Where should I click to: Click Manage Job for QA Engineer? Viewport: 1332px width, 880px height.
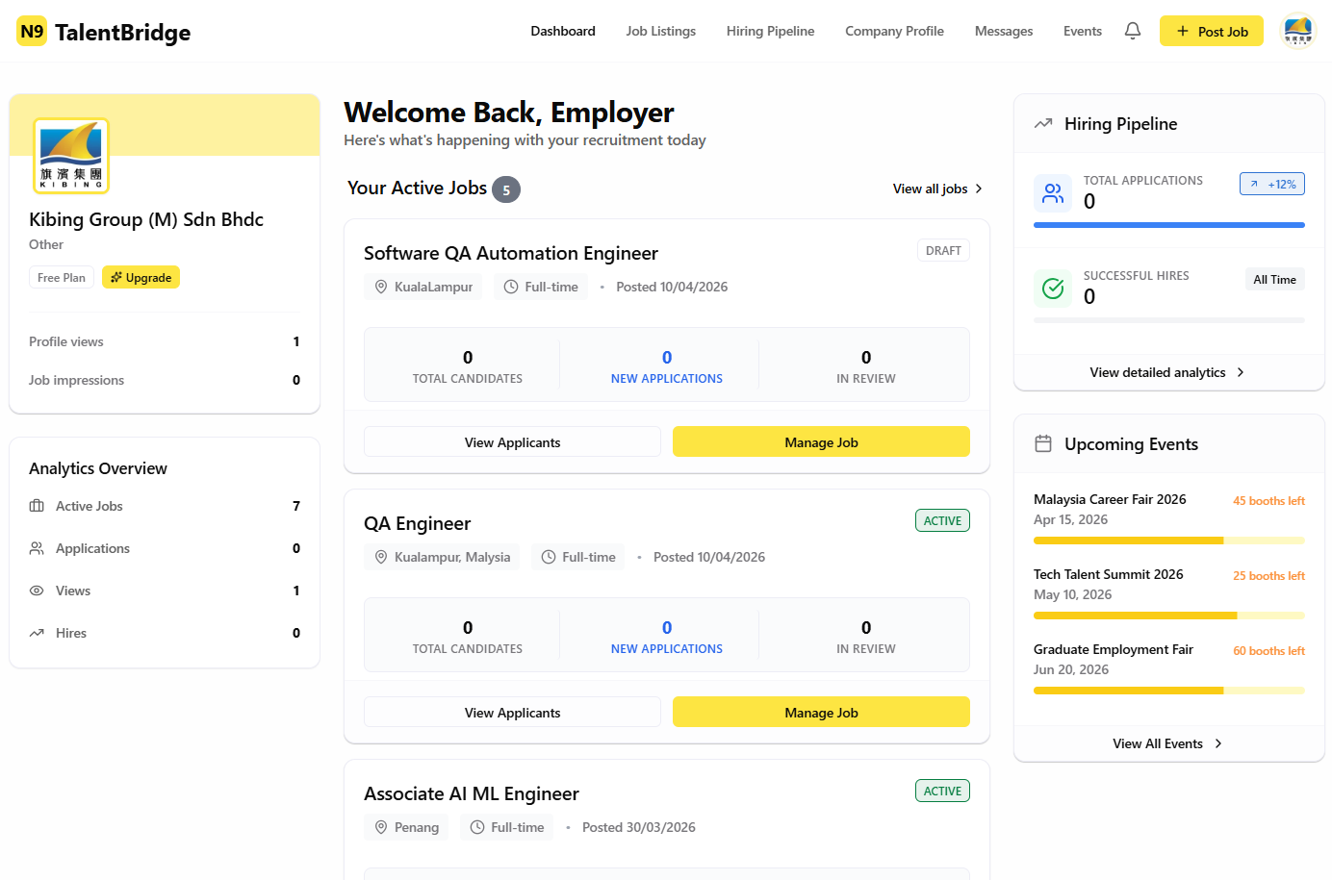tap(821, 713)
